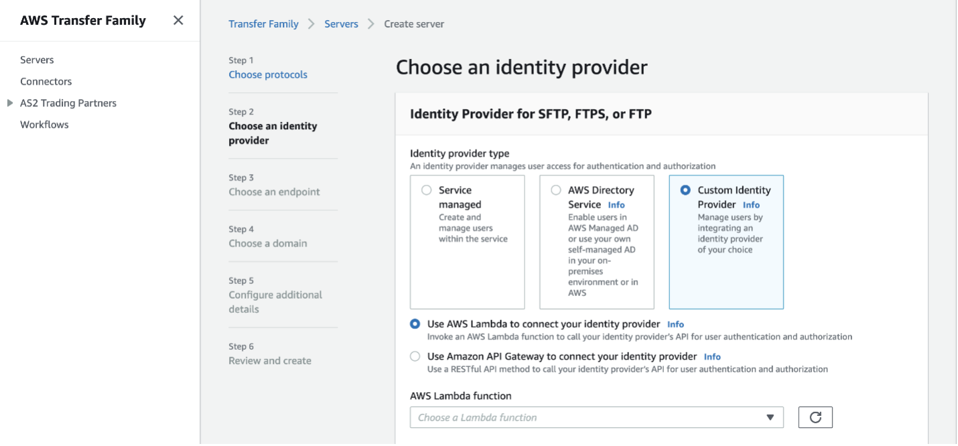The width and height of the screenshot is (958, 446).
Task: Click the Transfer Family breadcrumb
Action: [263, 23]
